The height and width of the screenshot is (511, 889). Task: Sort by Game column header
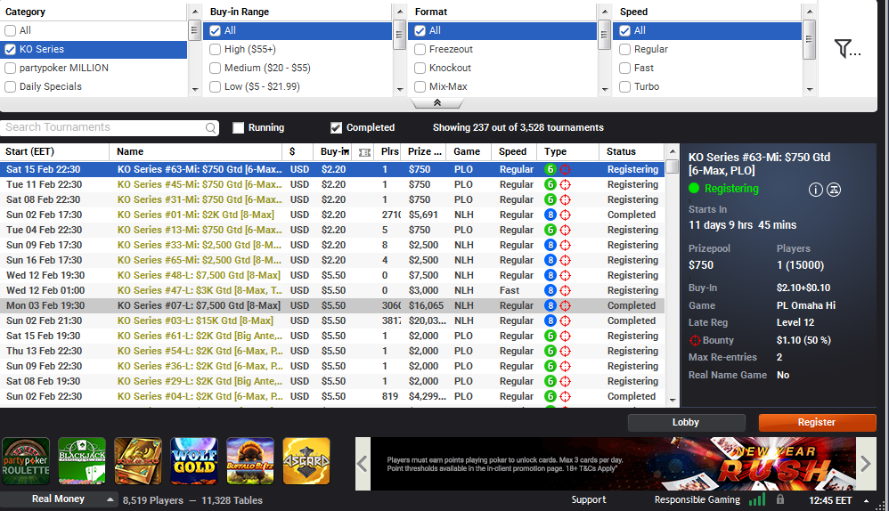(x=467, y=152)
